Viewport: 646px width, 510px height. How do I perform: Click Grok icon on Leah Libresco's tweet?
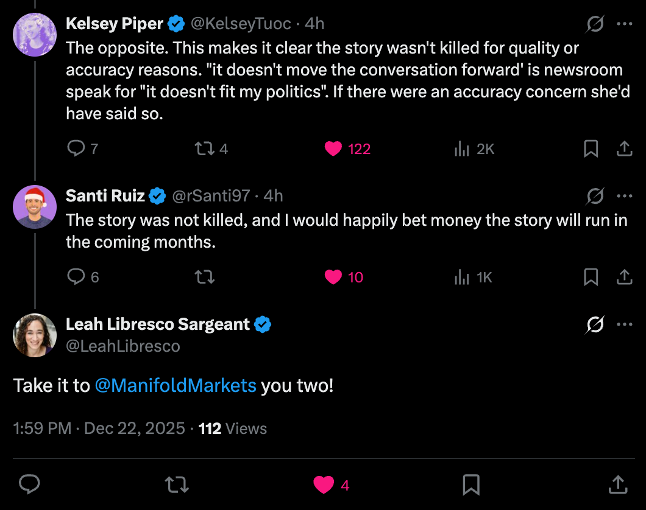[x=595, y=325]
